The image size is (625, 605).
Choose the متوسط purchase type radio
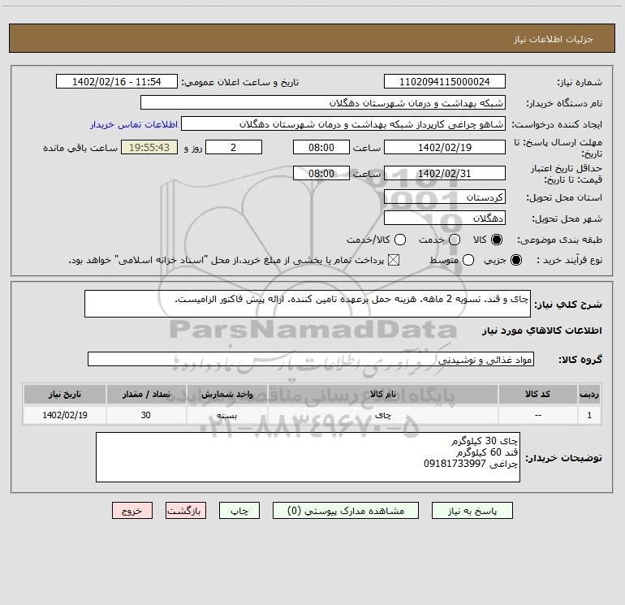(468, 261)
